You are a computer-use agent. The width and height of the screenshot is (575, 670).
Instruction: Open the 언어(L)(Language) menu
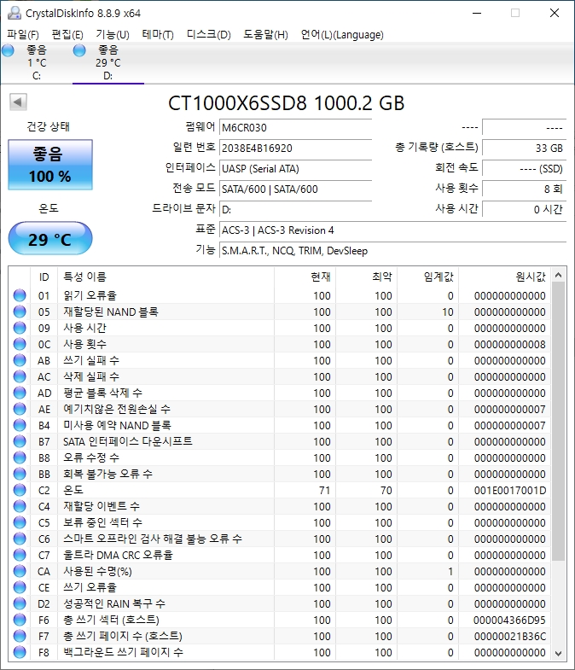coord(341,35)
